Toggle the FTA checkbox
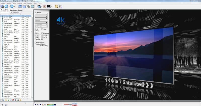This screenshot has width=201, height=106. 35,33
